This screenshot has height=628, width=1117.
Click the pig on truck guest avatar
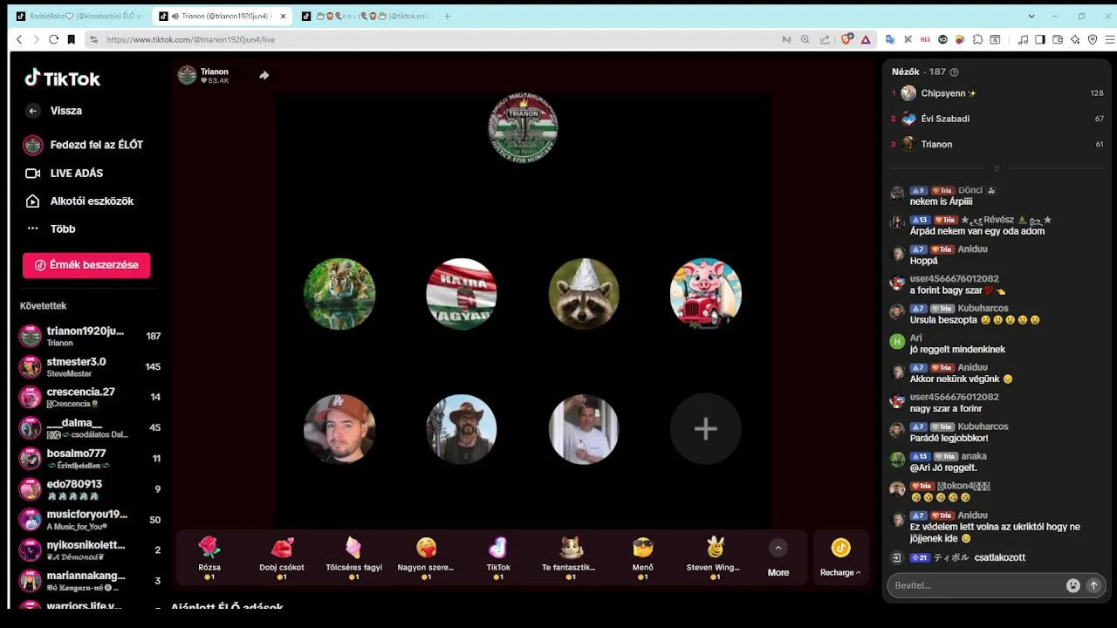coord(705,293)
